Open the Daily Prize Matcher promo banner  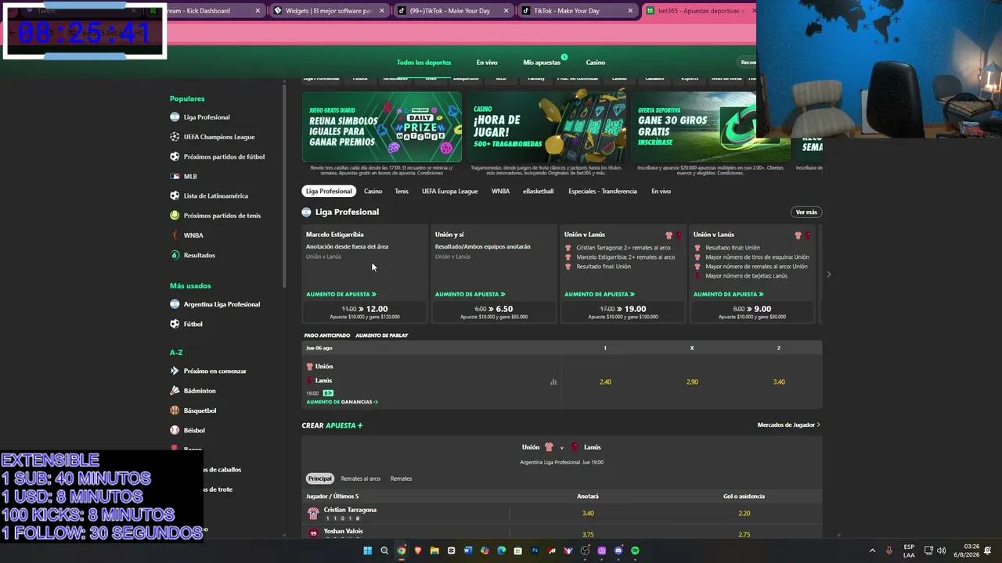click(x=382, y=127)
